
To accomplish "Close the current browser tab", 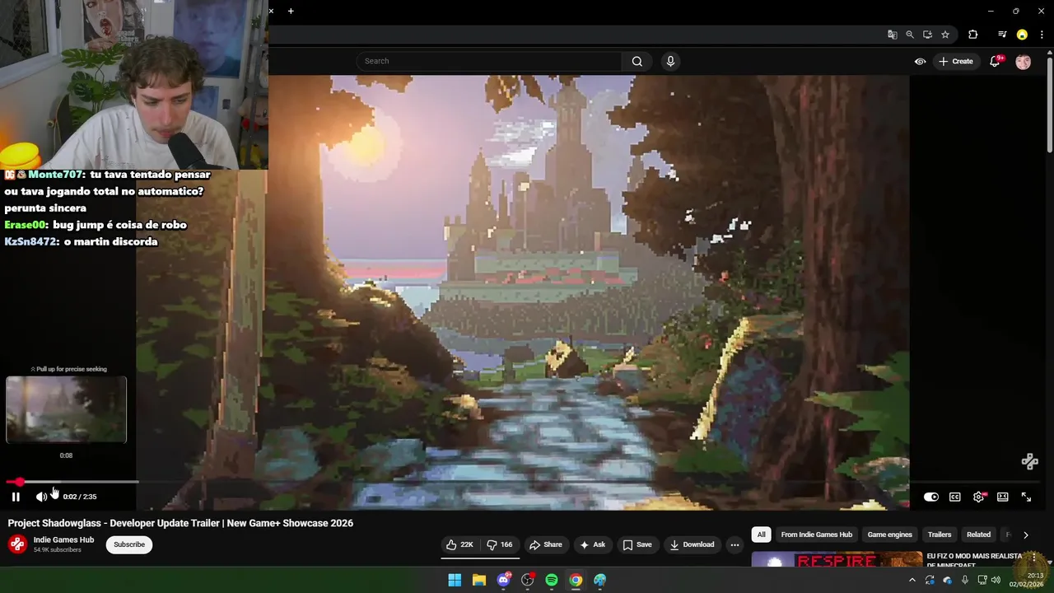I will click(271, 11).
